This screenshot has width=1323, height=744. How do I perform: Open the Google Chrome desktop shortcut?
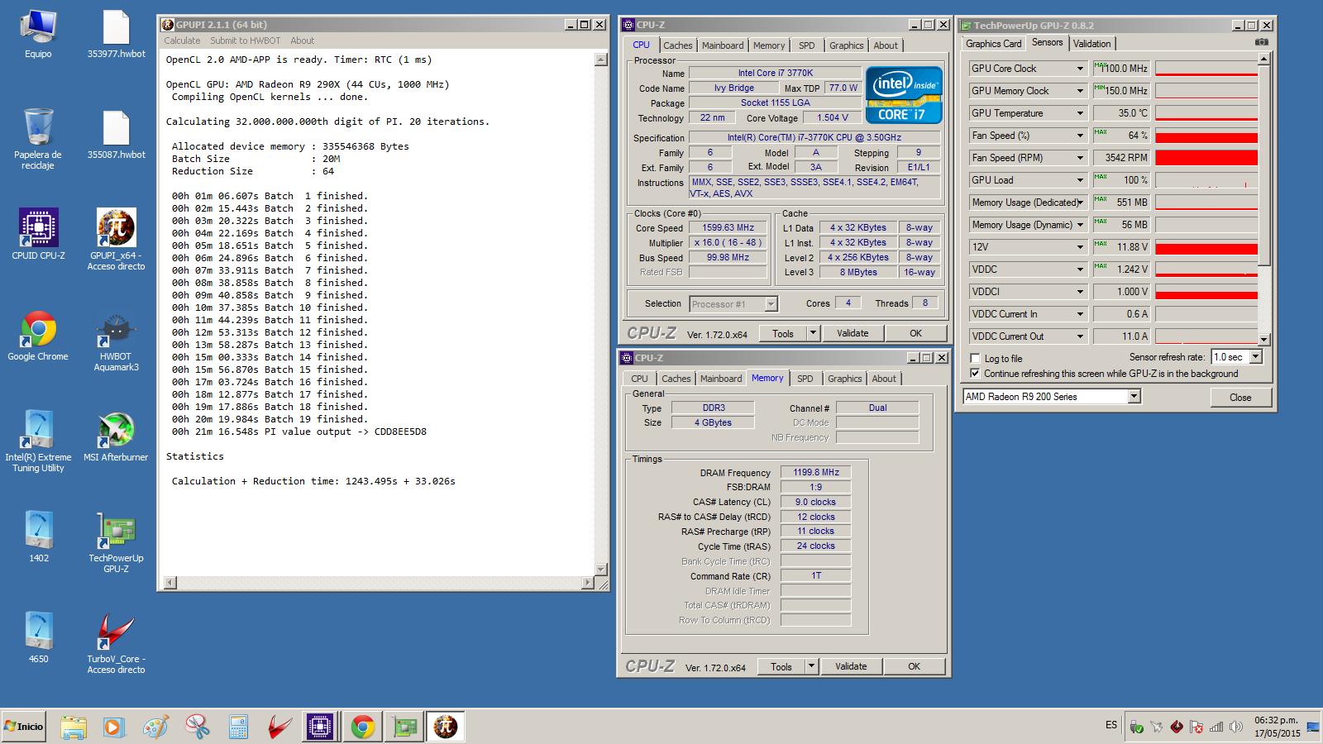[x=38, y=337]
